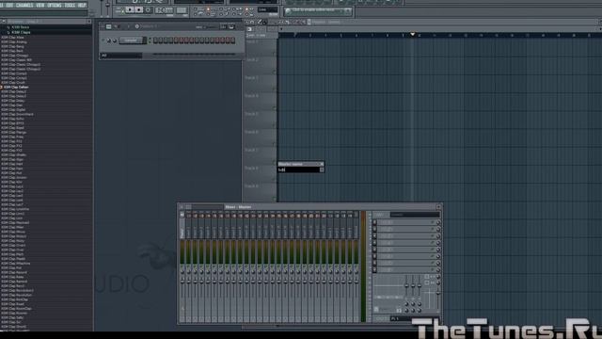Image resolution: width=602 pixels, height=339 pixels.
Task: Enable step 13 of the Sampler channel
Action: pyautogui.click(x=217, y=40)
